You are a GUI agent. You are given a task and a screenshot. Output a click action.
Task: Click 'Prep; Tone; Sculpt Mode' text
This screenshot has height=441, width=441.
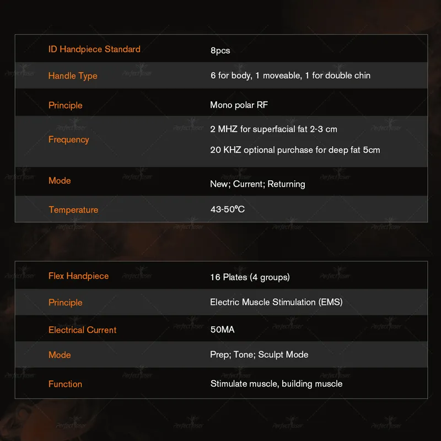259,354
